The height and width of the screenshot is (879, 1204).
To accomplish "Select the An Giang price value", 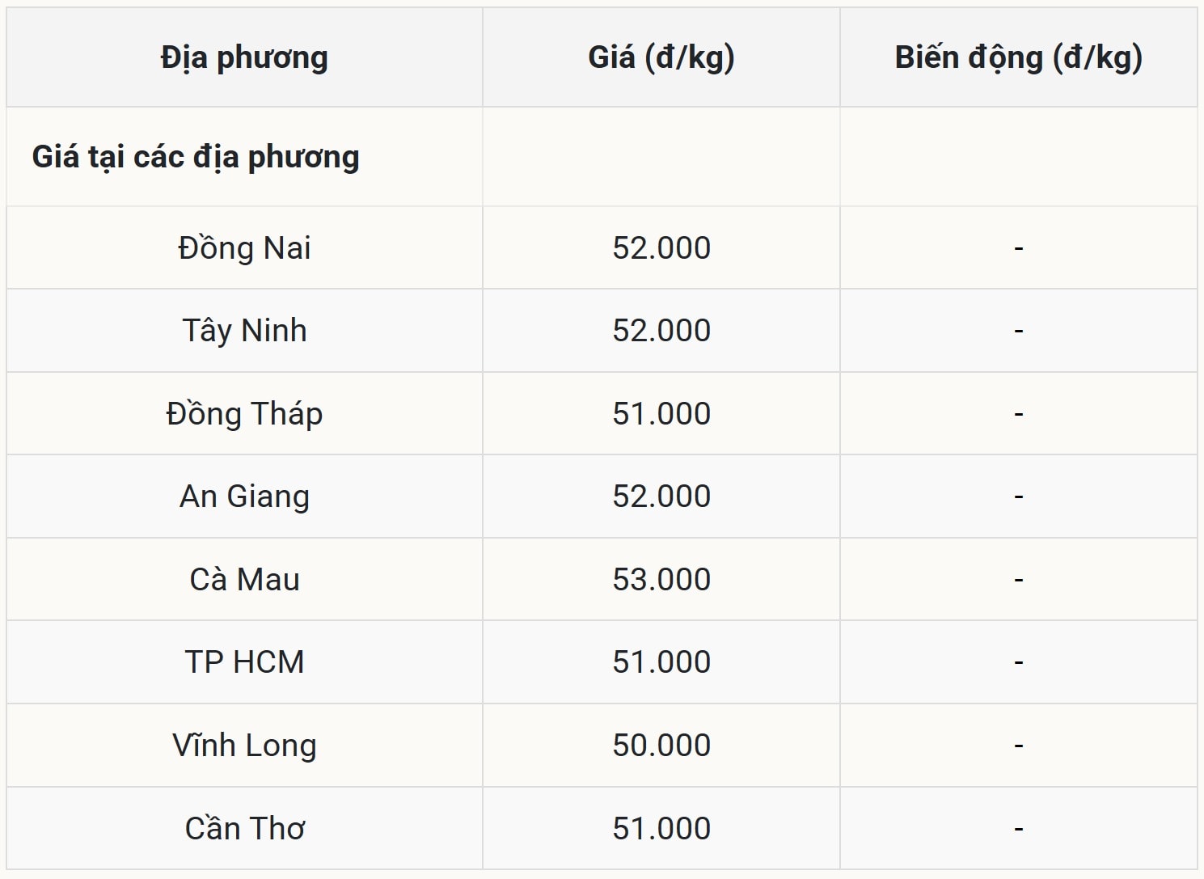I will coord(661,497).
